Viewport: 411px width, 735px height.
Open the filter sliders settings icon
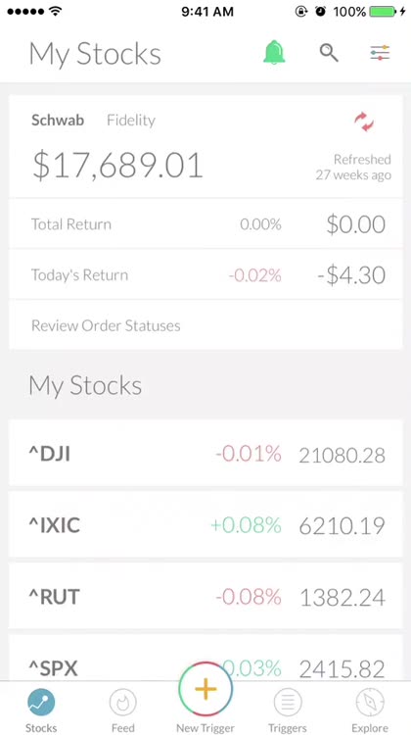point(380,53)
